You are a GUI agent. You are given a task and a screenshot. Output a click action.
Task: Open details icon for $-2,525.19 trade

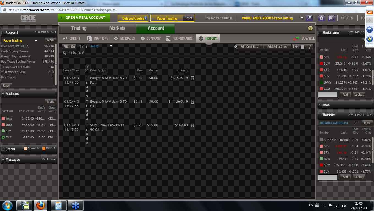(193, 78)
